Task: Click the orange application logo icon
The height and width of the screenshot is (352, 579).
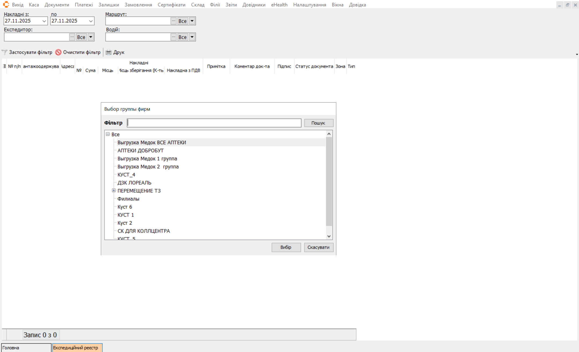Action: point(6,5)
